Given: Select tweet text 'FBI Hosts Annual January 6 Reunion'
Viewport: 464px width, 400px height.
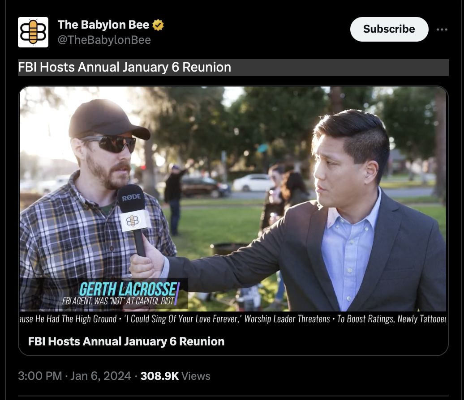Looking at the screenshot, I should pos(125,67).
